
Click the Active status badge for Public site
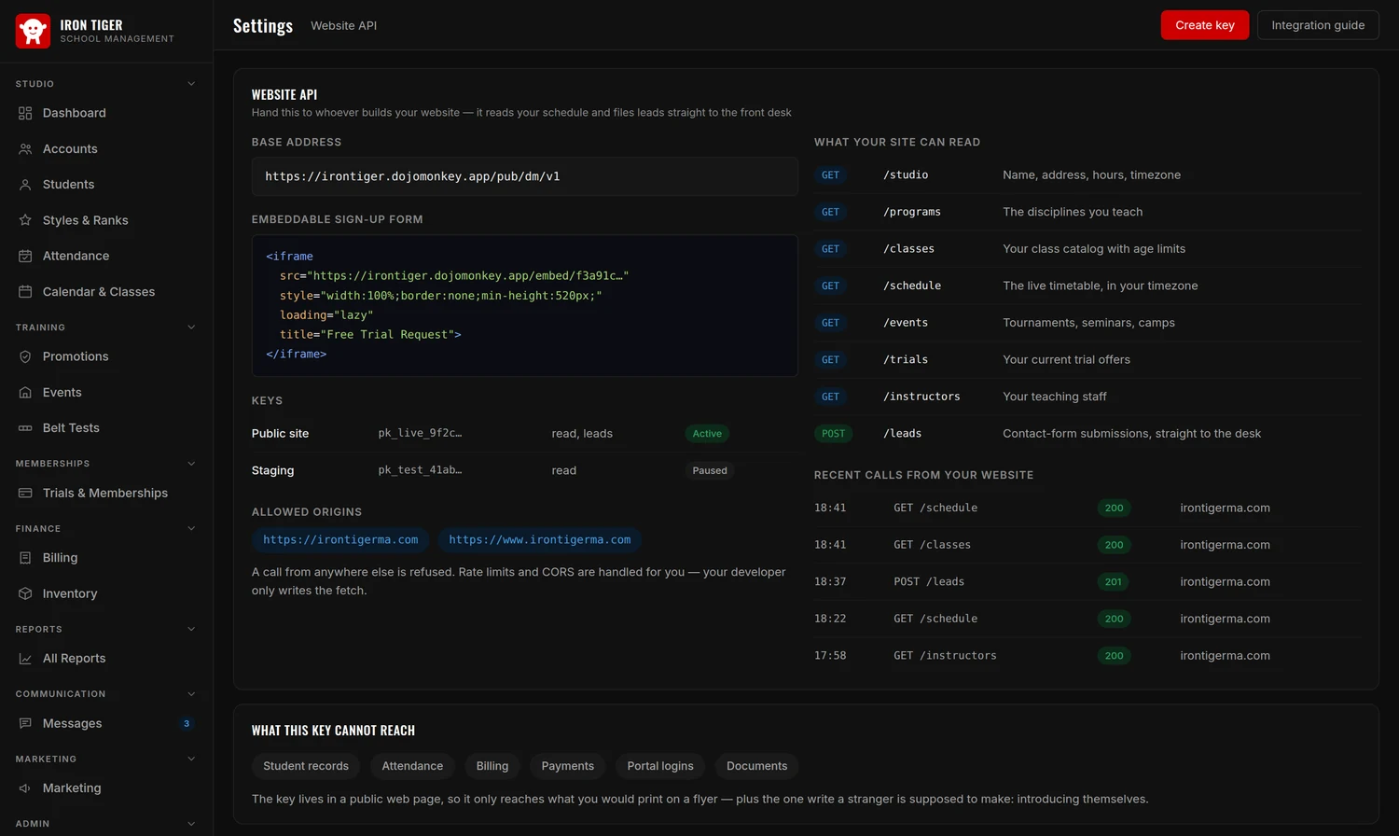(707, 434)
